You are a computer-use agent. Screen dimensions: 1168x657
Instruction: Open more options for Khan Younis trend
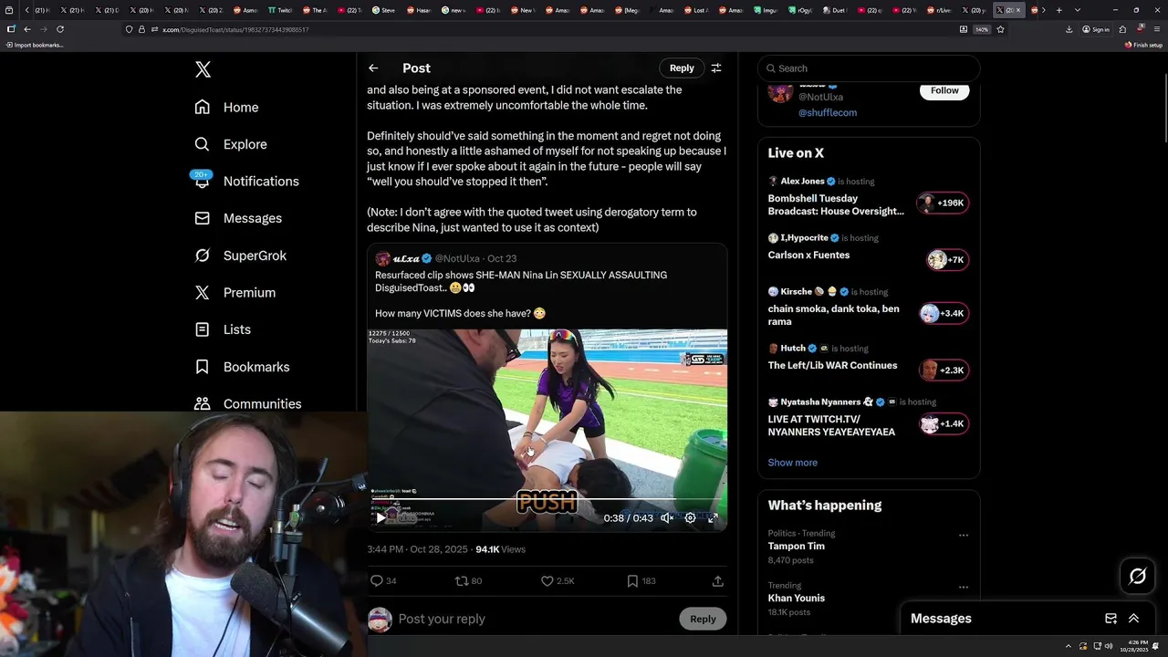coord(964,587)
